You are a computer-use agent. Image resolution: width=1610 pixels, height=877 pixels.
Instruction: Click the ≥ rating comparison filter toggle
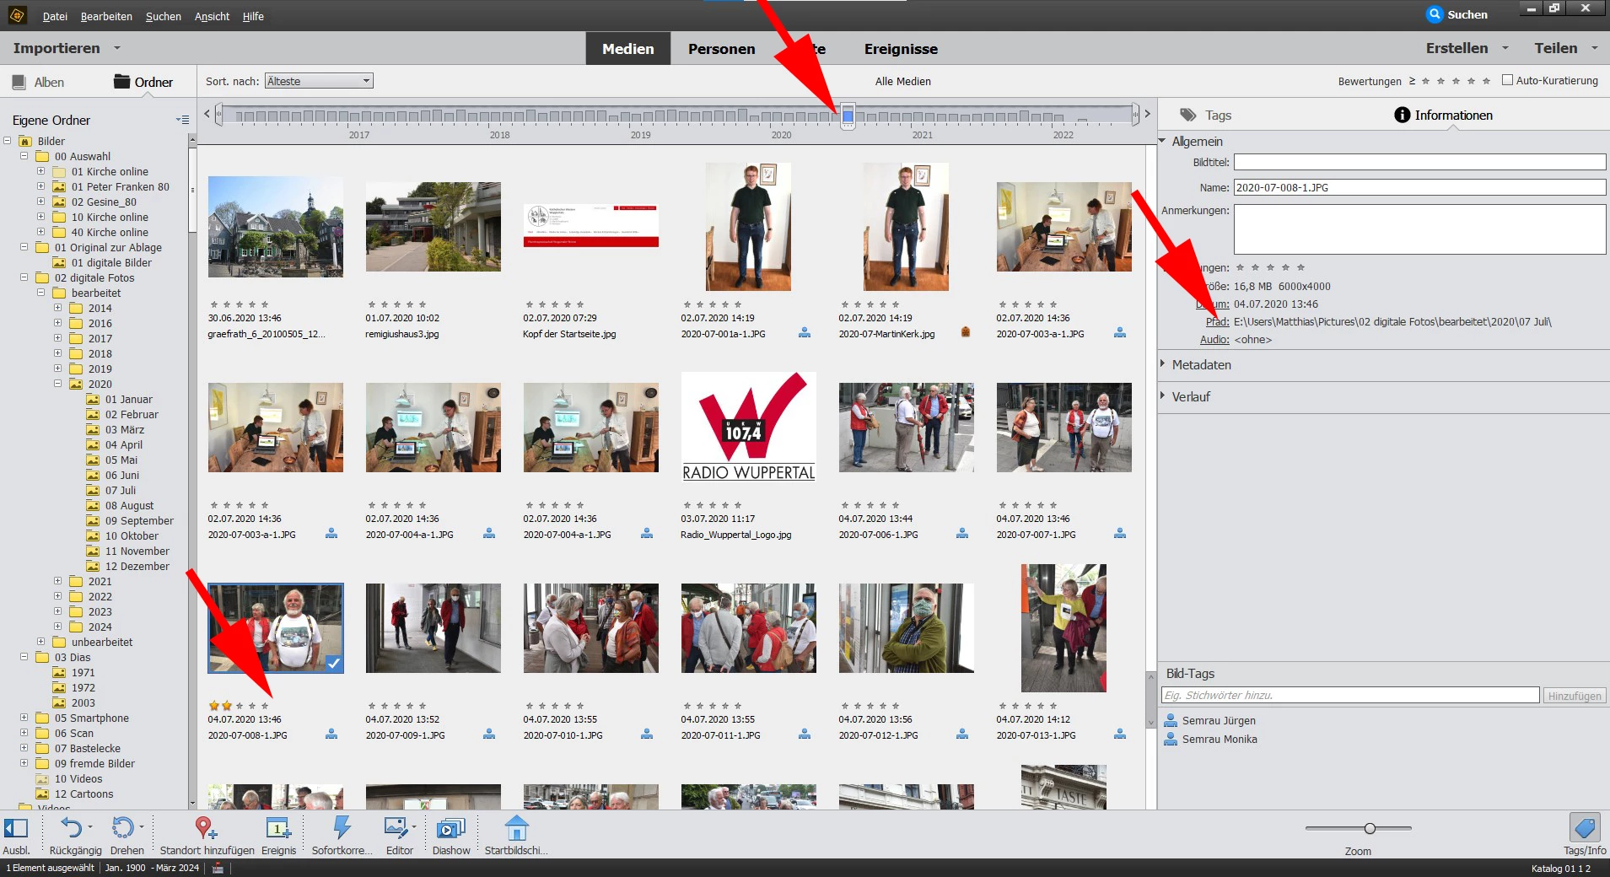pyautogui.click(x=1412, y=81)
